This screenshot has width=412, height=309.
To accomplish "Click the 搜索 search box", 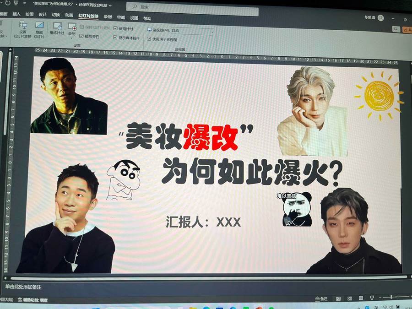I will pyautogui.click(x=192, y=8).
